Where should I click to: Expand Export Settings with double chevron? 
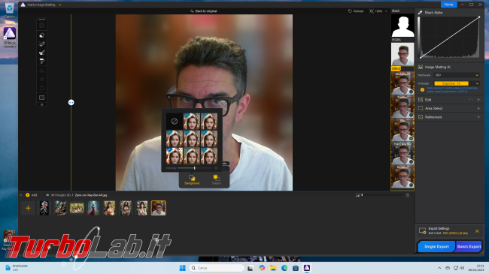[477, 231]
